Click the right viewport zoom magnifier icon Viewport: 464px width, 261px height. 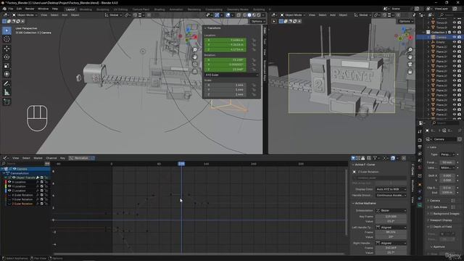tap(410, 50)
